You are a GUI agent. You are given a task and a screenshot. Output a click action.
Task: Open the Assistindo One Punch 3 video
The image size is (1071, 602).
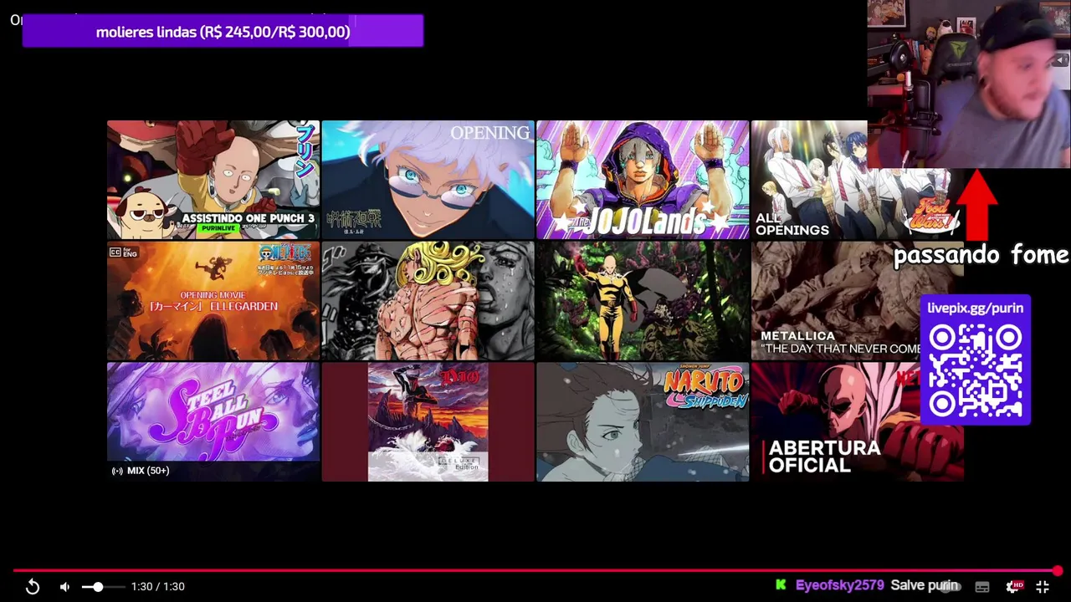tap(213, 180)
